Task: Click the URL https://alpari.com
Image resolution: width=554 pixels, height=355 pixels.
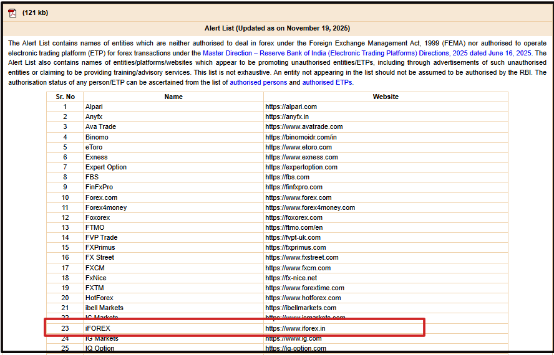Action: (291, 107)
